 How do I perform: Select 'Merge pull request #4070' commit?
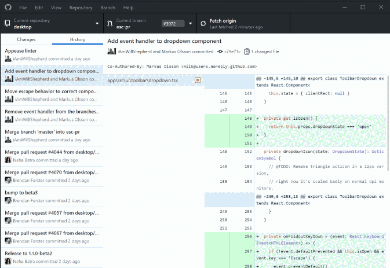pos(52,177)
